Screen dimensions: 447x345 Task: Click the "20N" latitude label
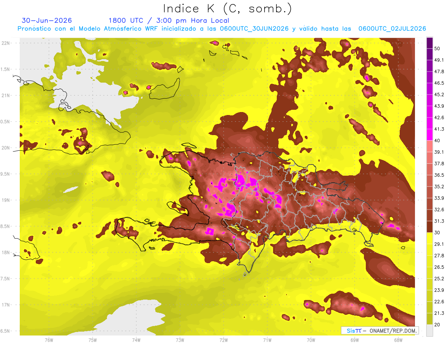click(6, 148)
